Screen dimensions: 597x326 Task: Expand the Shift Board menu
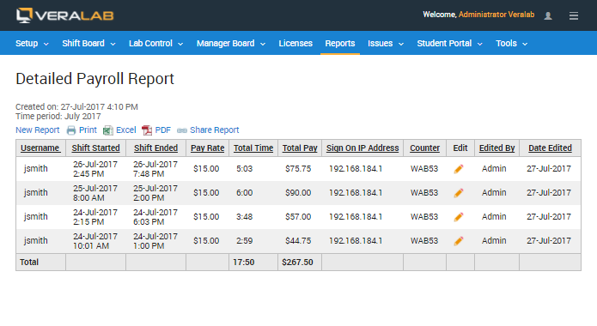point(88,44)
